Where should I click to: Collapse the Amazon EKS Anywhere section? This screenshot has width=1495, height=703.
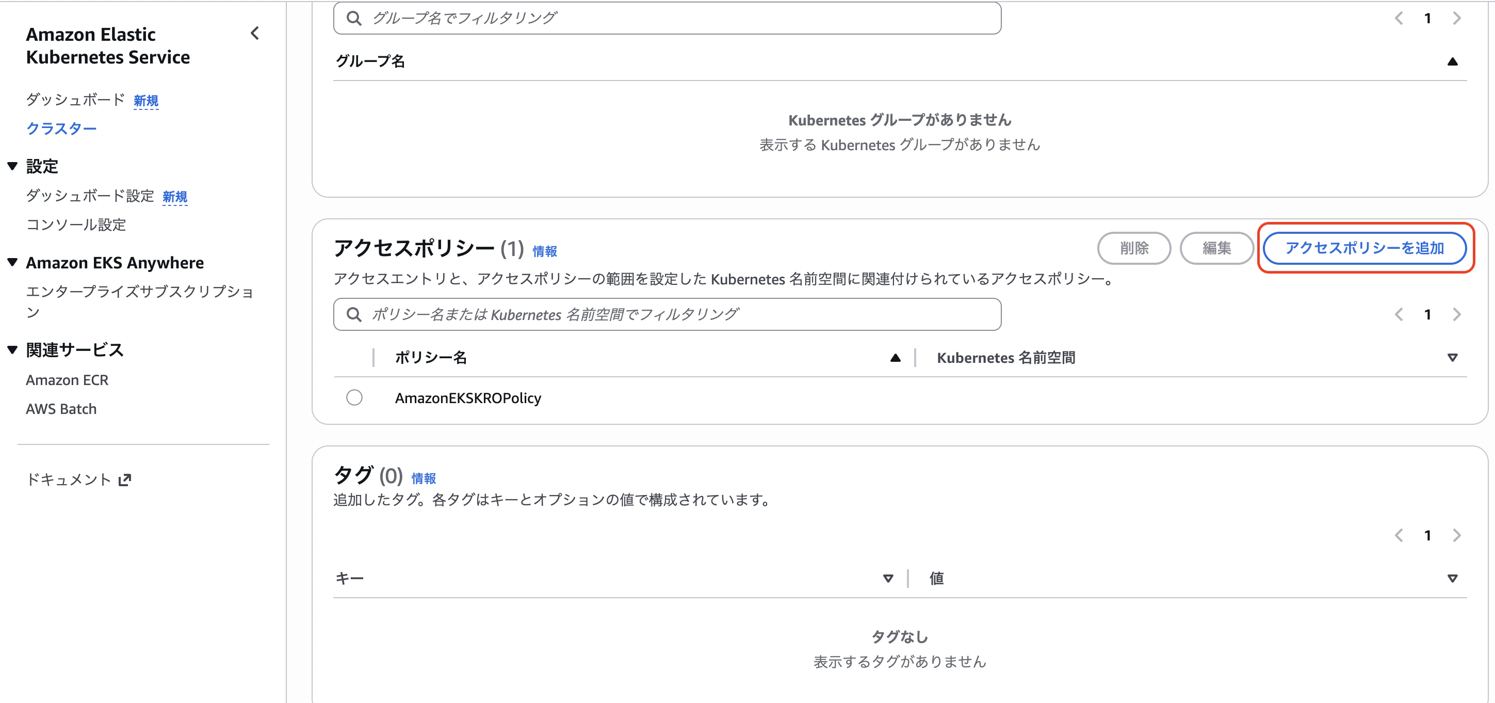click(11, 262)
